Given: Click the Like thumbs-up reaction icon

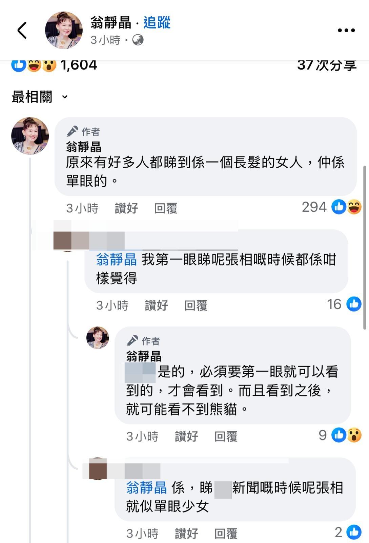Looking at the screenshot, I should pos(18,65).
